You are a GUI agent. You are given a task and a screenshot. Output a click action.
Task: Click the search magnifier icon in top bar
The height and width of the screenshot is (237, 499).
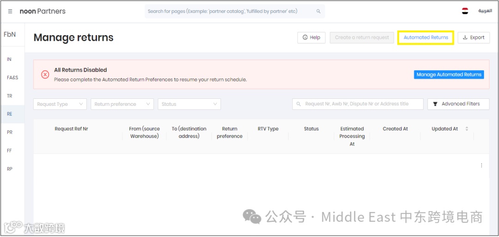coord(318,12)
